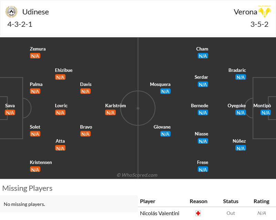The image size is (276, 220).
Task: Select player Mosquera on the pitch
Action: (x=160, y=84)
